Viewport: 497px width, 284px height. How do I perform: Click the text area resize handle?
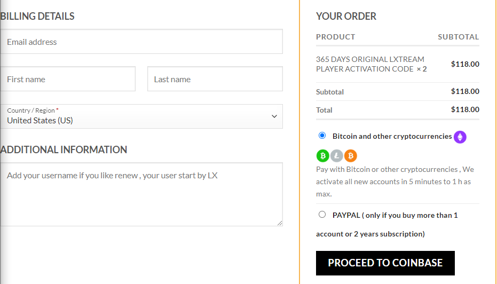280,223
